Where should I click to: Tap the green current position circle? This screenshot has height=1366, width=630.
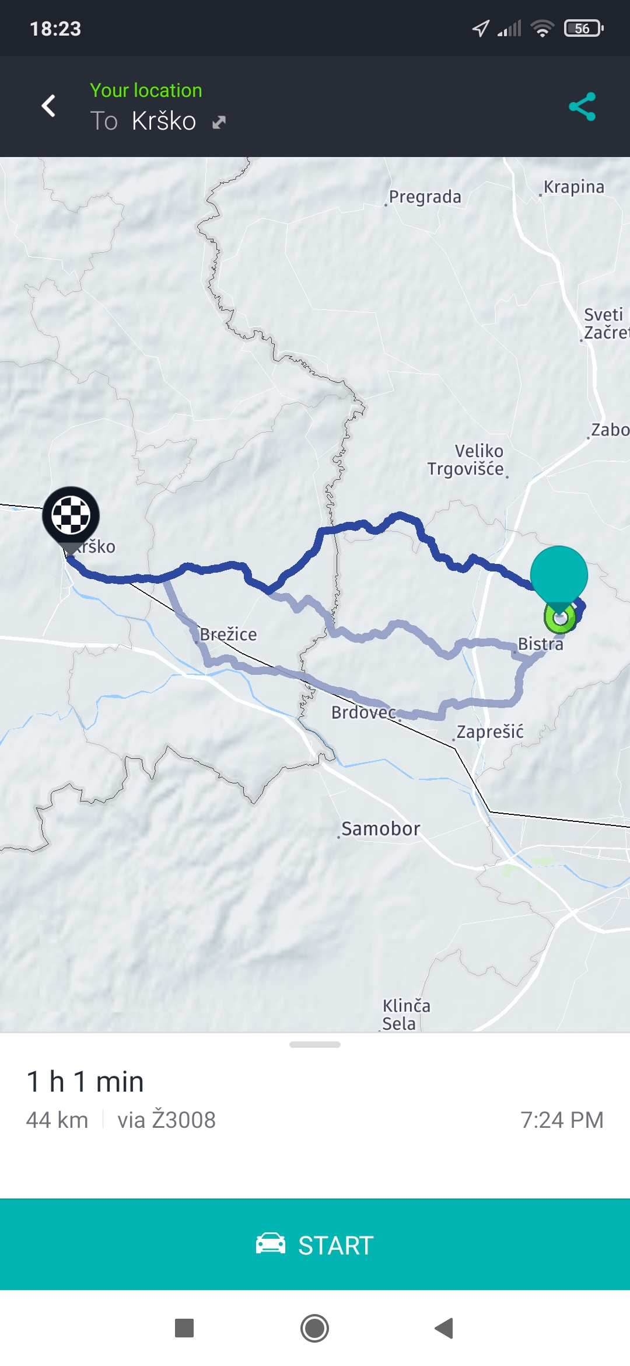pyautogui.click(x=560, y=619)
